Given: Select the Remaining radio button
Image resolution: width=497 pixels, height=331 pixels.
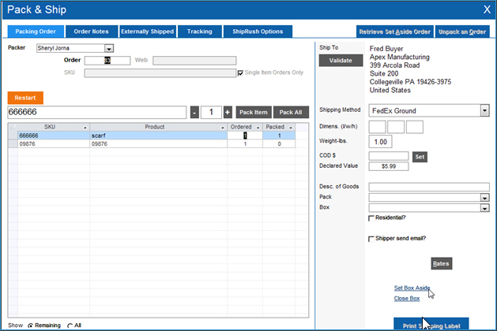Looking at the screenshot, I should tap(31, 325).
